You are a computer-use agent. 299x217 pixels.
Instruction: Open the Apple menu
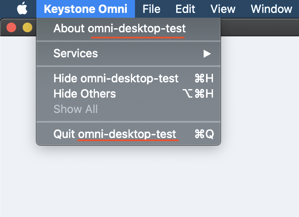pyautogui.click(x=22, y=8)
